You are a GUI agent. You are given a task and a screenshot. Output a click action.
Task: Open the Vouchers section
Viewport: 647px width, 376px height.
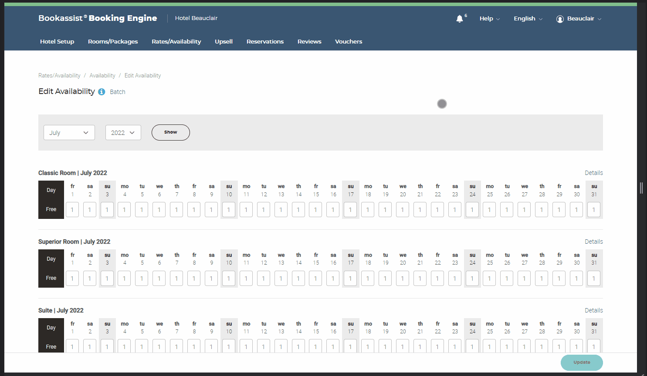[348, 41]
